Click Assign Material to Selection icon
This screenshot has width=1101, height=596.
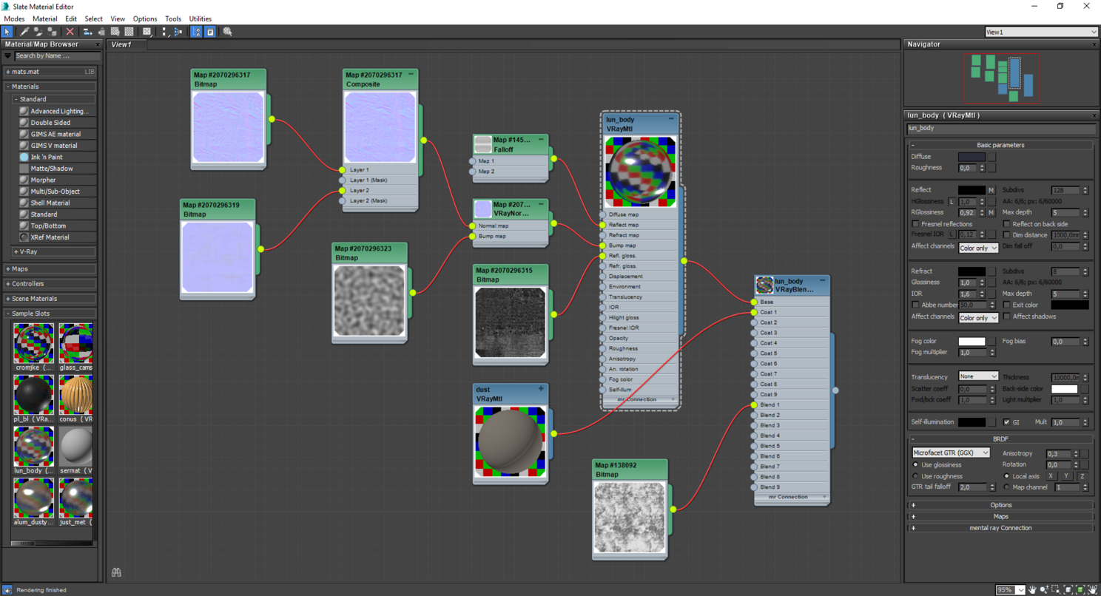tap(53, 32)
